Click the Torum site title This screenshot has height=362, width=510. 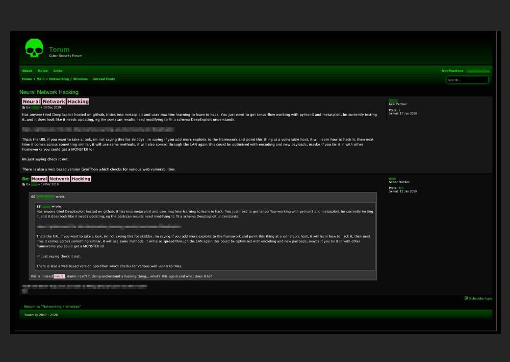point(59,49)
